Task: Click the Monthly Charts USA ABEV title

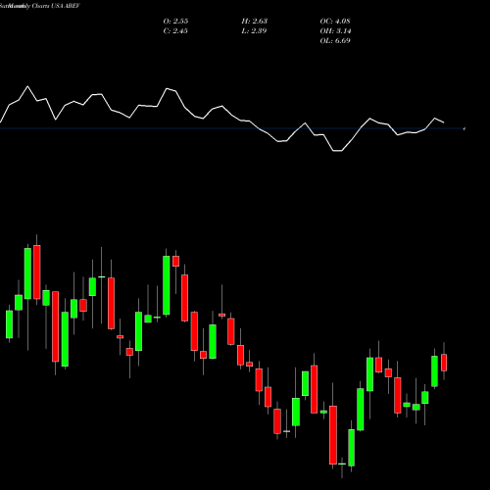Action: (40, 6)
